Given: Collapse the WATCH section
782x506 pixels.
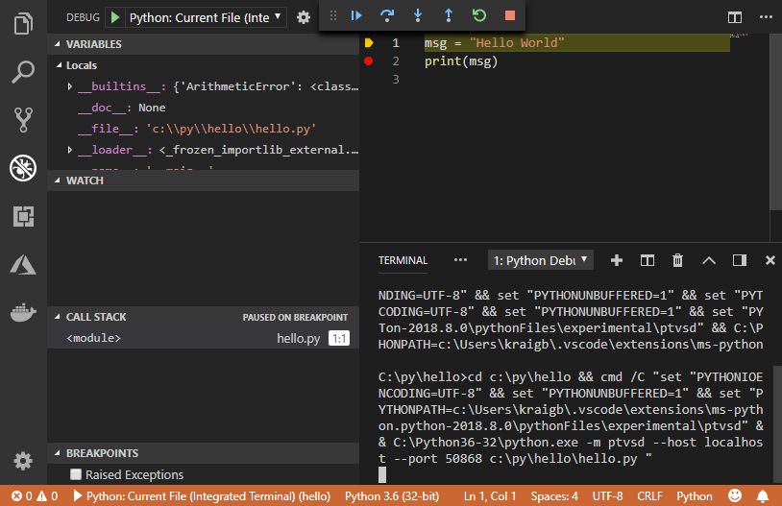Looking at the screenshot, I should click(x=58, y=181).
